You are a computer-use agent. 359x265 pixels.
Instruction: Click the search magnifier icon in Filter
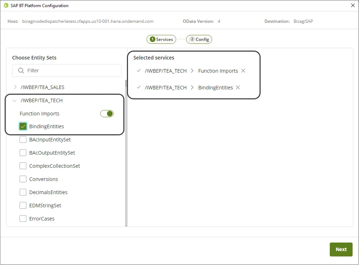pos(21,71)
